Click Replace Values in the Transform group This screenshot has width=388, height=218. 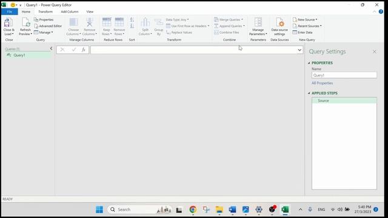tap(179, 32)
